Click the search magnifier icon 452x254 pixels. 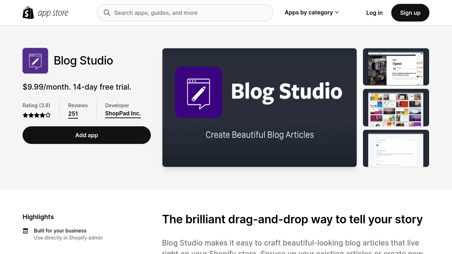point(107,13)
